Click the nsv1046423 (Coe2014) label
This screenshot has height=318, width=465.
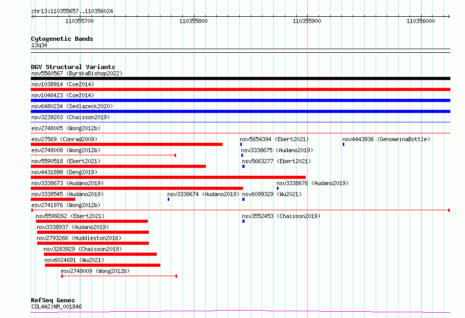pos(63,95)
